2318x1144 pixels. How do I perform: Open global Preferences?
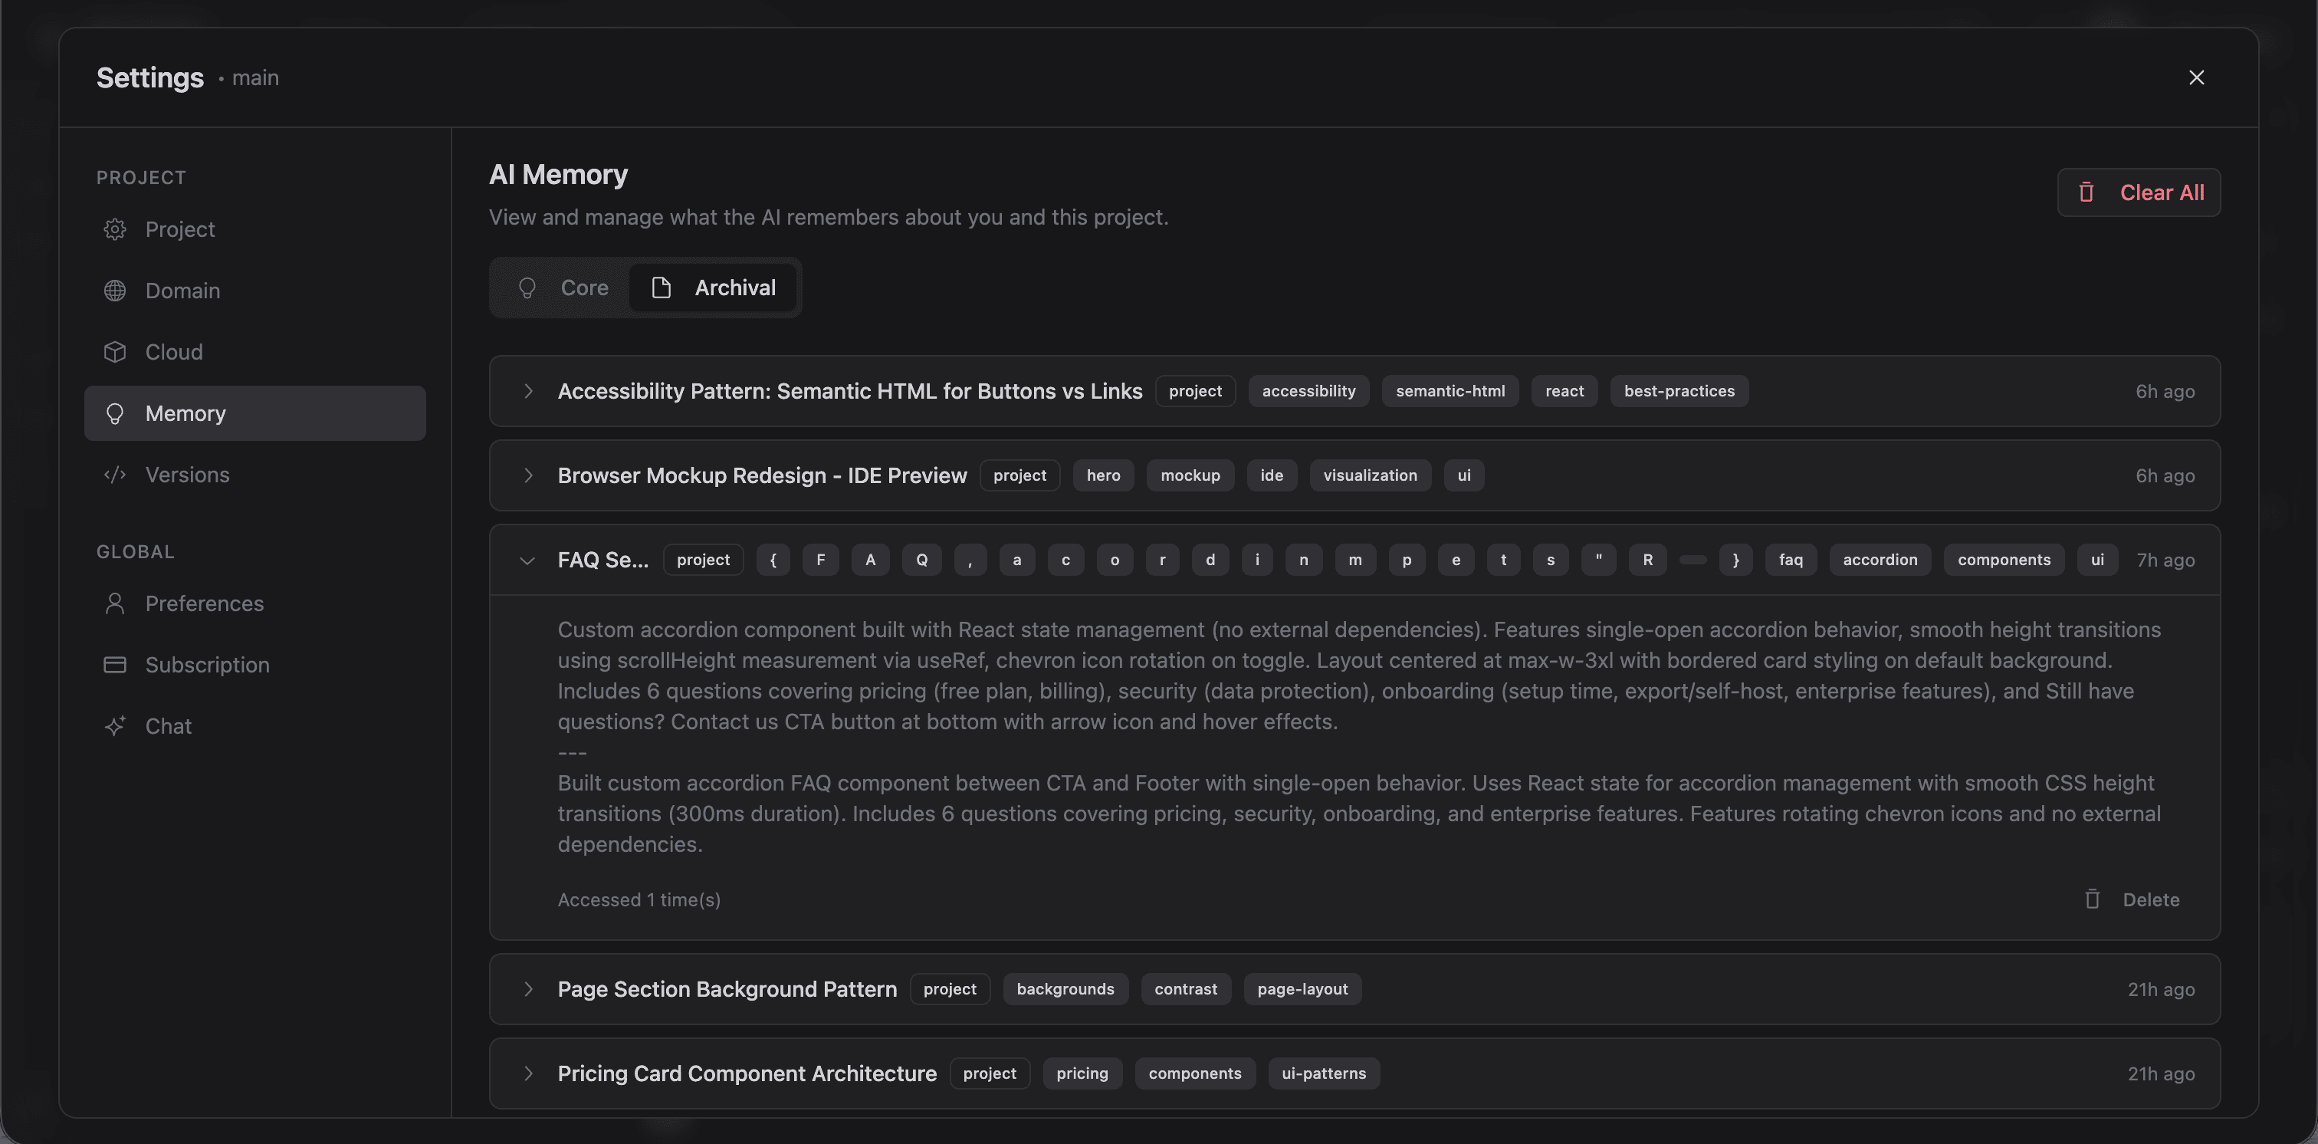pos(254,603)
